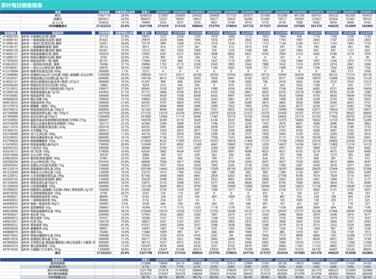The width and height of the screenshot is (376, 279).
Task: Select cell with value 4248333
Action: (146, 15)
